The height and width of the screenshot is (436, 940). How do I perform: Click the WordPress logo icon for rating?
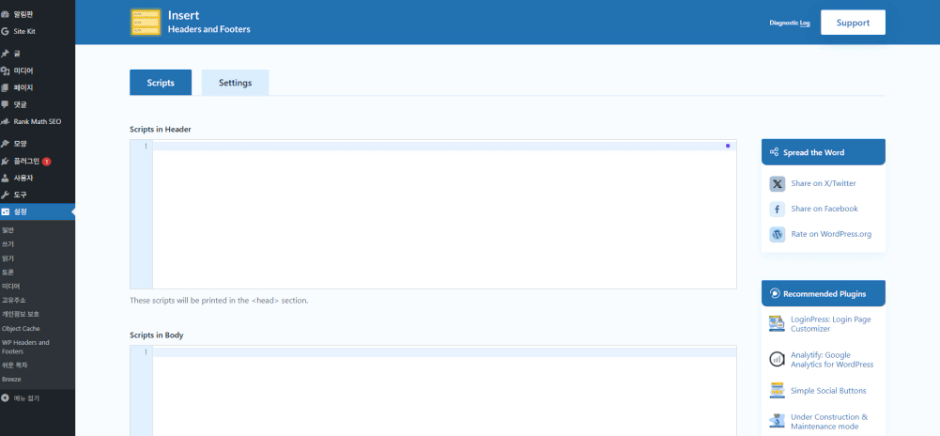[x=777, y=234]
